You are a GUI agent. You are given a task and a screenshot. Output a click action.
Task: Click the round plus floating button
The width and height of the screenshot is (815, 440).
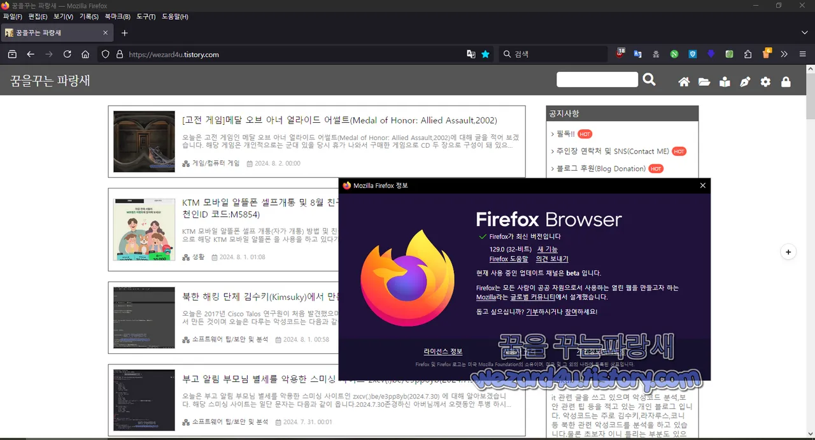[788, 252]
